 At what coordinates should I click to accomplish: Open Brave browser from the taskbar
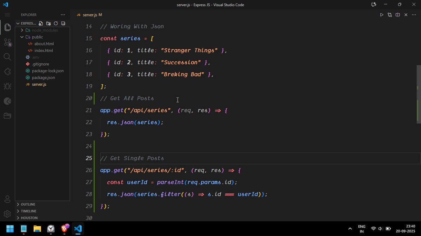(65, 228)
